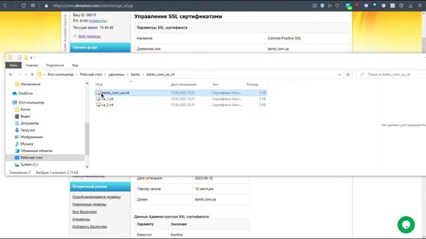Sort files by 'Тип' column header
The image size is (426, 239).
215,84
